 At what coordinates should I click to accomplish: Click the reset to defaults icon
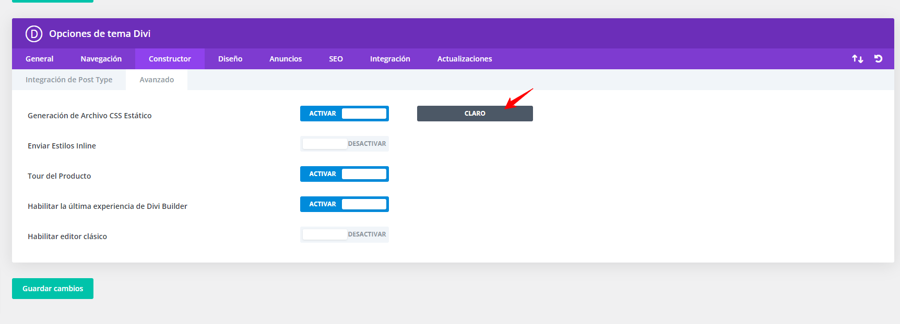tap(879, 59)
